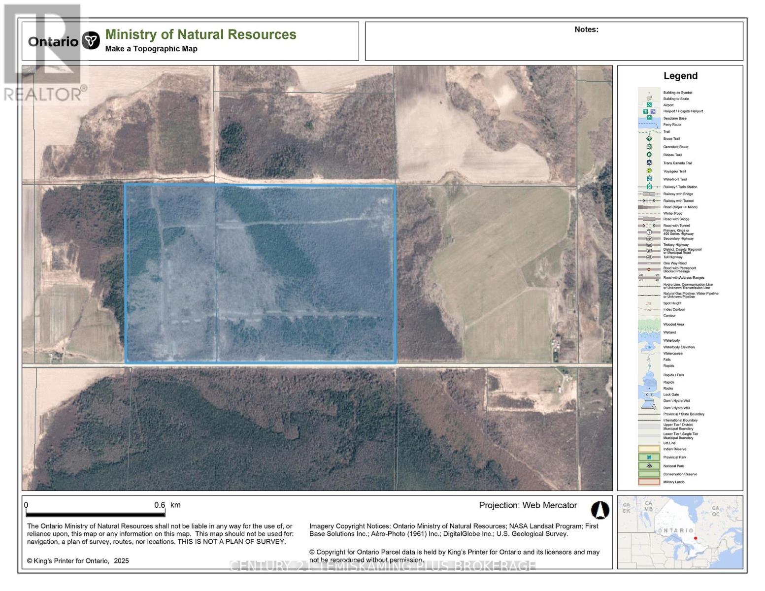This screenshot has width=765, height=591.
Task: Click the 'ONTARIO' label on inset map
Action: [x=676, y=530]
